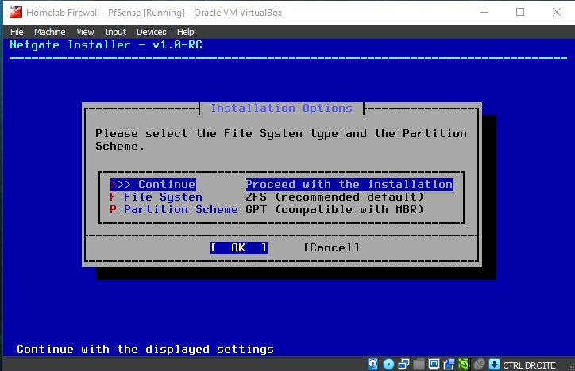The height and width of the screenshot is (371, 575).
Task: Click the OK button in the installer
Action: pos(239,247)
